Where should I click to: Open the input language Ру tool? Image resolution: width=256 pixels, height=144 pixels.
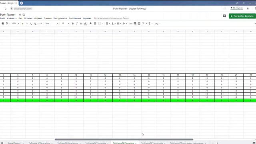click(x=157, y=24)
